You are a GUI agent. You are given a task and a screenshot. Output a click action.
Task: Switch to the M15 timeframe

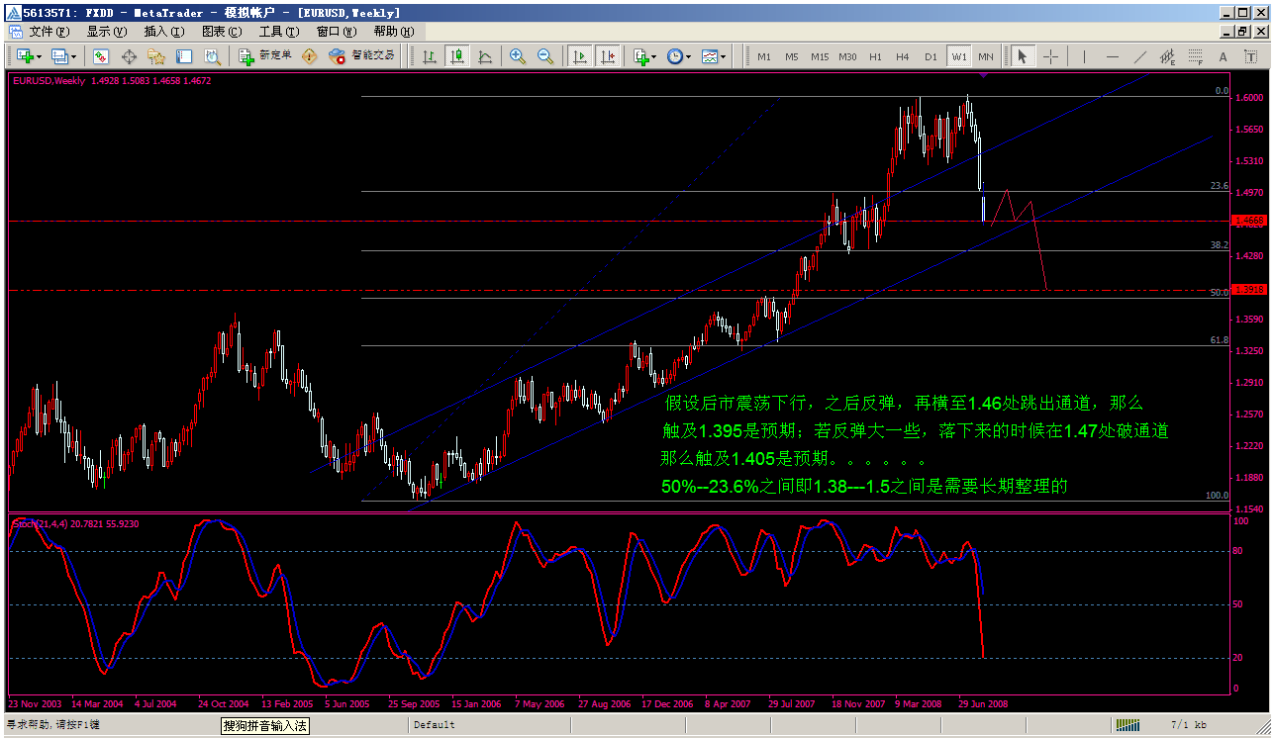click(820, 56)
